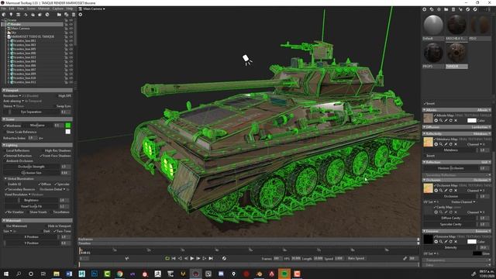Click the viewport settings gear icon
496x279 pixels.
(81, 15)
